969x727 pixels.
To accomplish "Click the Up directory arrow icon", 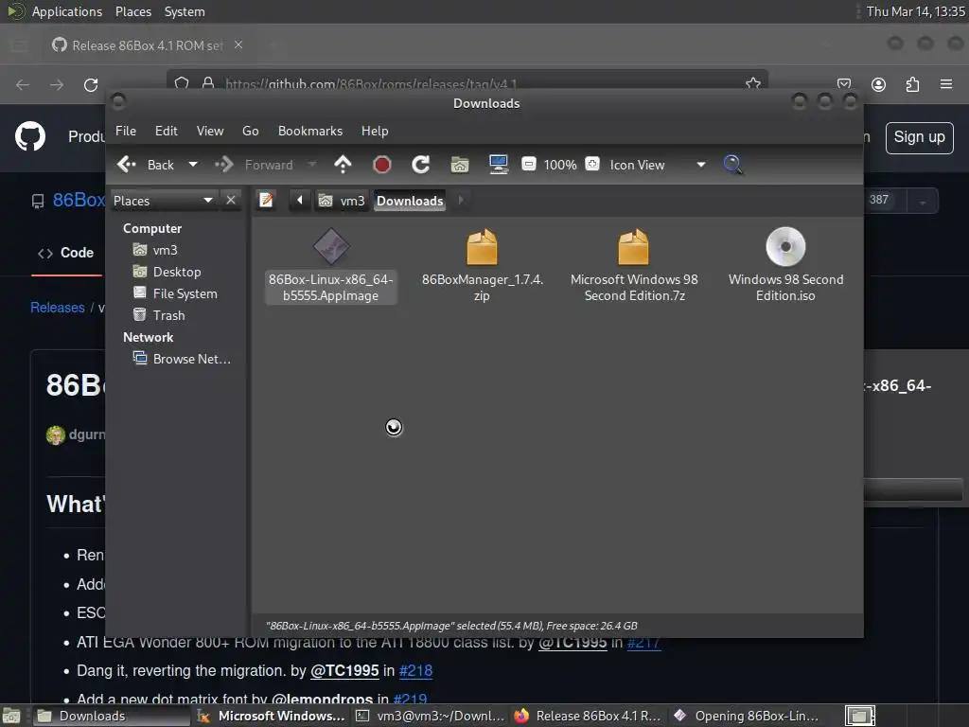I will point(343,165).
